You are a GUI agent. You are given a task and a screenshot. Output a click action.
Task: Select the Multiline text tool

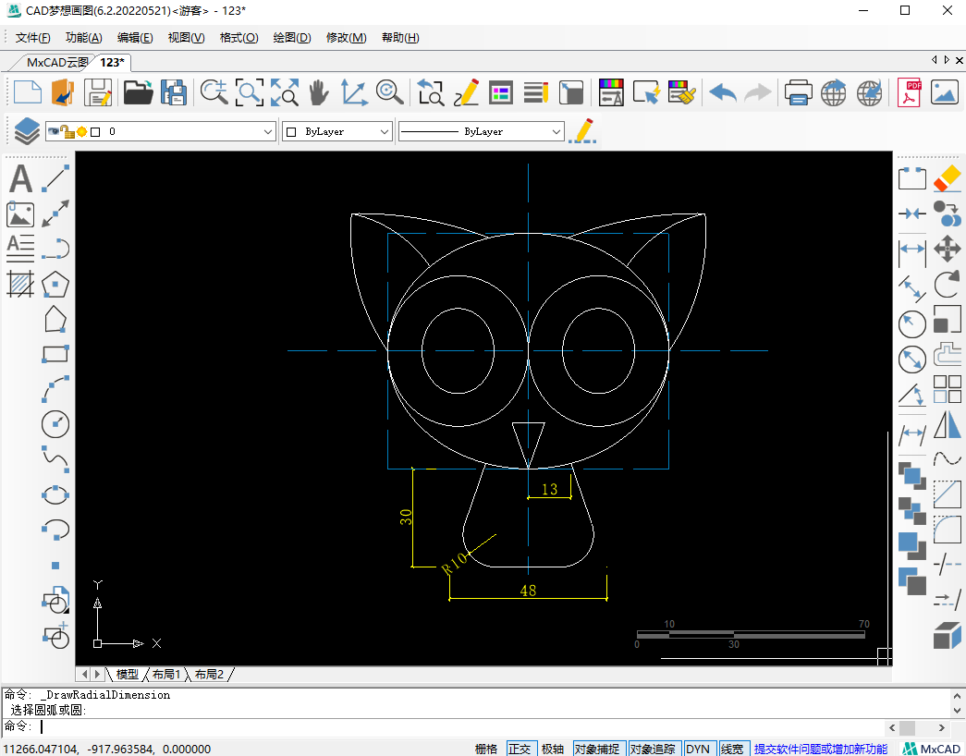point(20,249)
